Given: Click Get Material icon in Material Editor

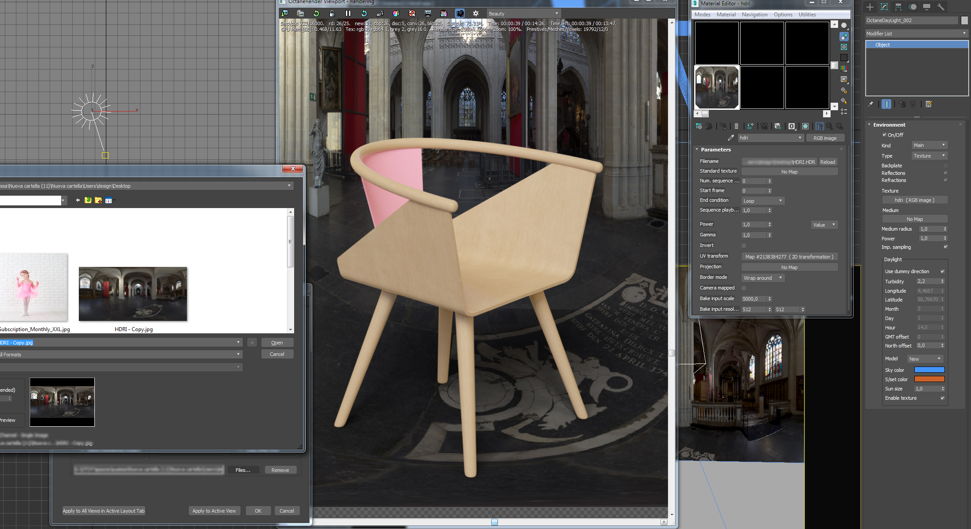Looking at the screenshot, I should click(x=699, y=126).
